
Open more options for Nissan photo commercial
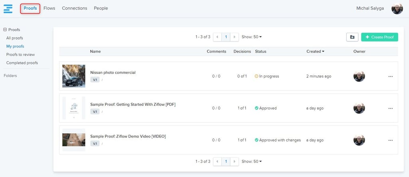(x=390, y=76)
